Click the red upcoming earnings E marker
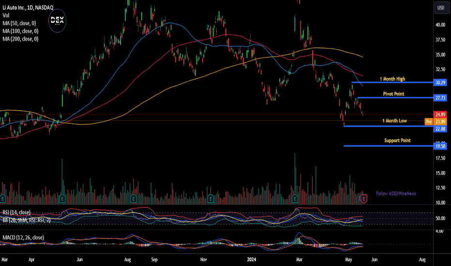Viewport: 451px width, 266px height. tap(363, 199)
